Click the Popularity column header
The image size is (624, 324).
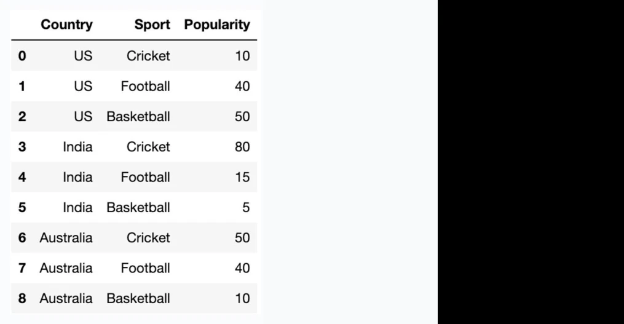217,25
